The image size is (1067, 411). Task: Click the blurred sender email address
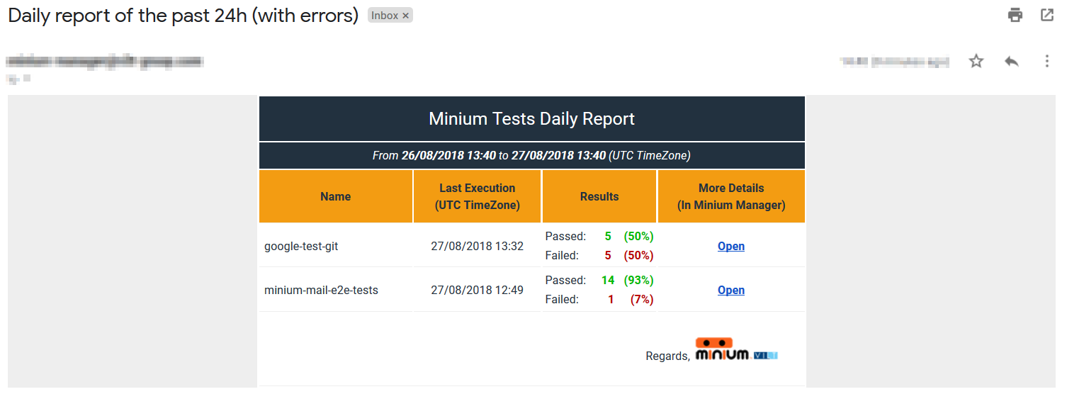click(105, 62)
